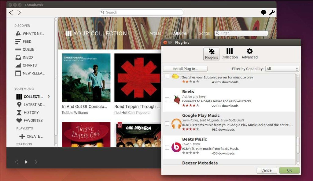Focus the collection Filter field
Viewport: 313px width, 181px height.
coord(241,33)
